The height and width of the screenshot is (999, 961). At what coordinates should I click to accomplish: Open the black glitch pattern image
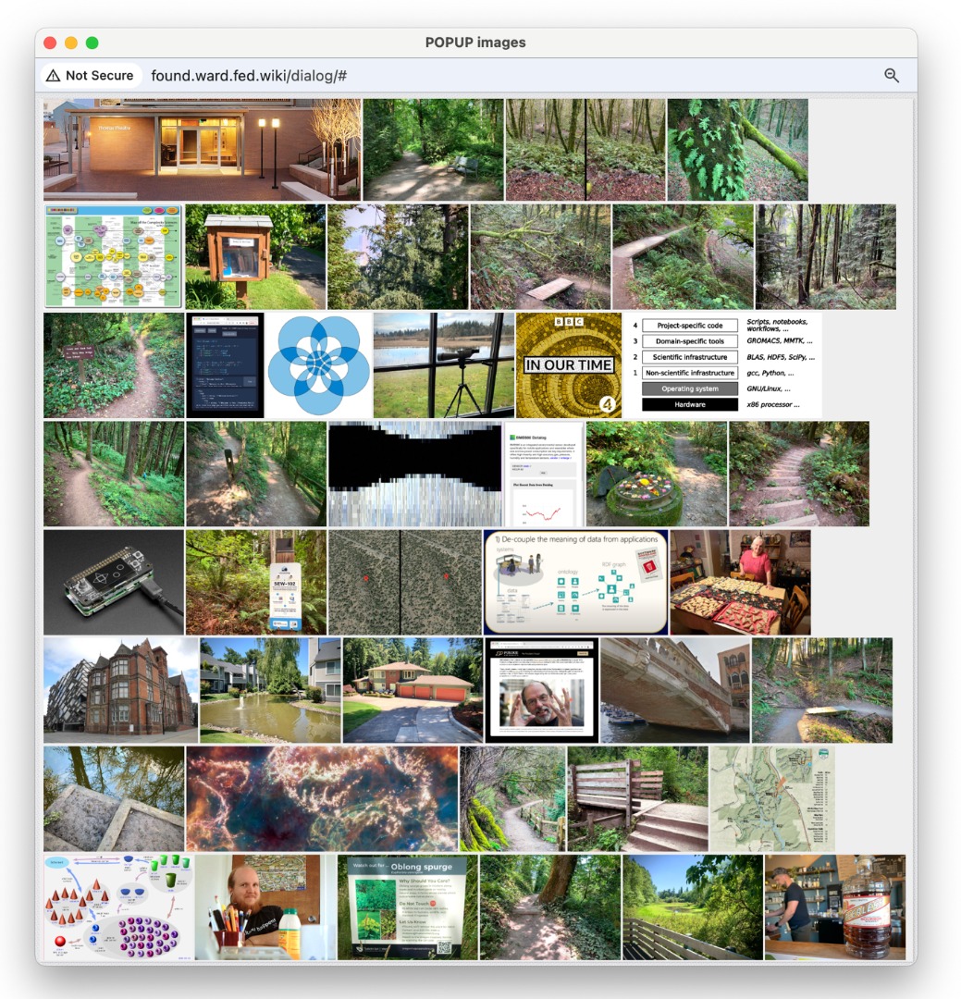pyautogui.click(x=414, y=474)
